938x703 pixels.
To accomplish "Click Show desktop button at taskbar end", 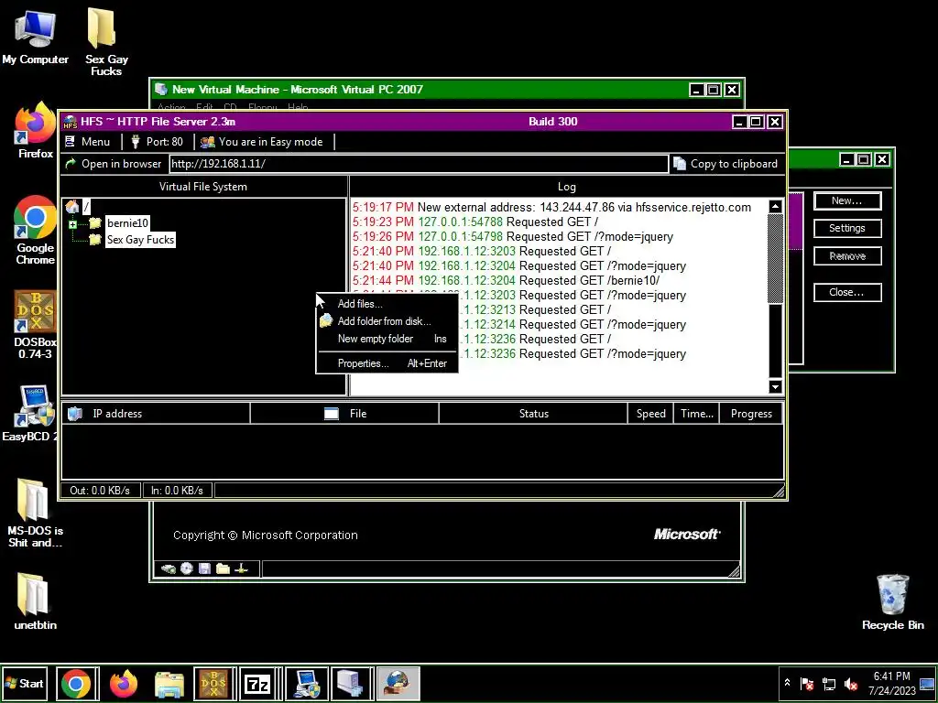I will [927, 683].
